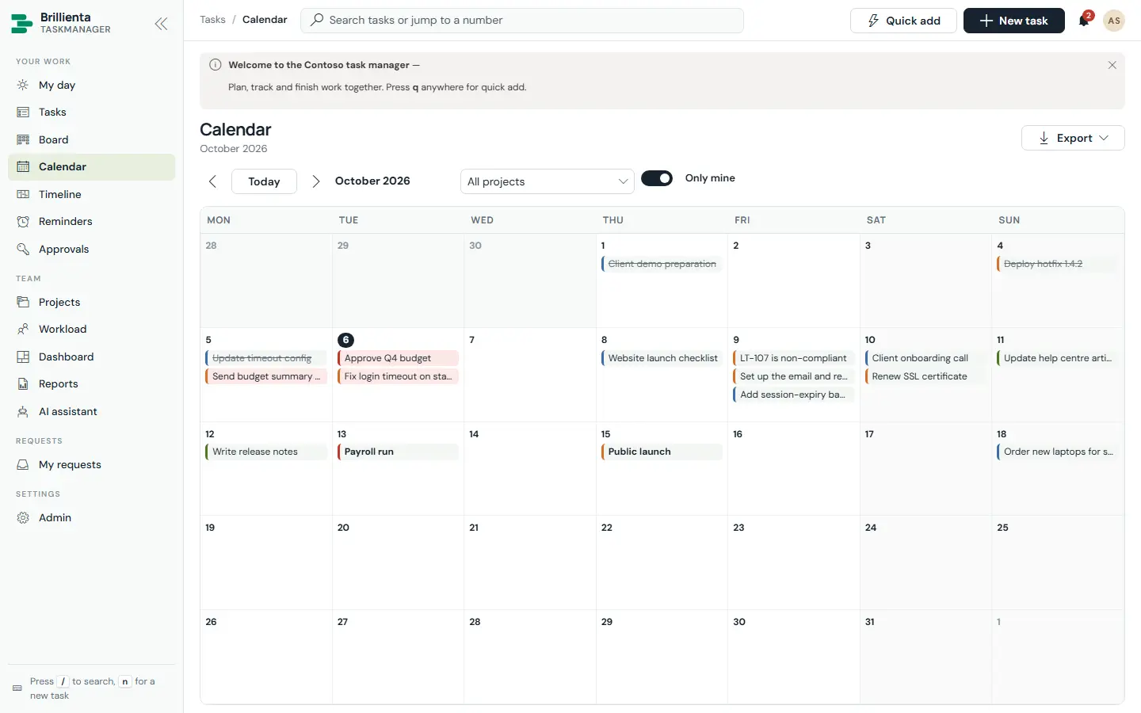The width and height of the screenshot is (1141, 713).
Task: Open the LT-107 is non-compliant task
Action: [794, 358]
